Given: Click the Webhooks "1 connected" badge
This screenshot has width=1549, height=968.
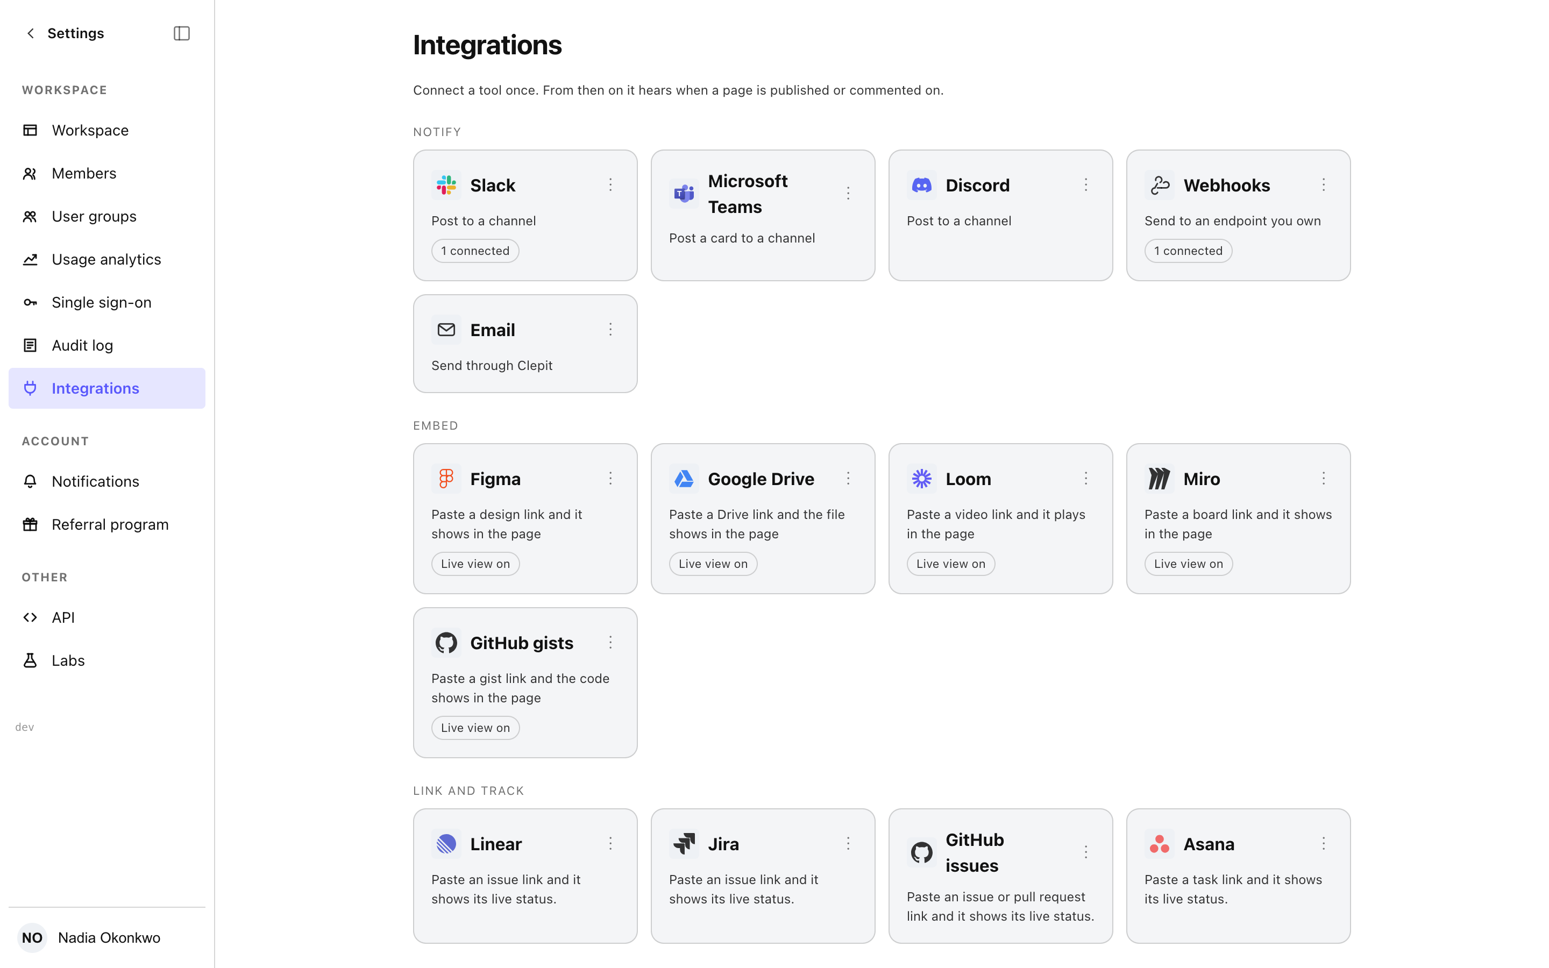Looking at the screenshot, I should [x=1188, y=251].
